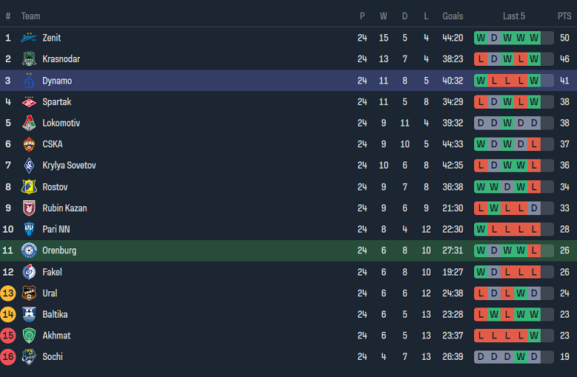This screenshot has width=577, height=377.
Task: Click Baltika's first loss badge in Last 5
Action: (x=481, y=314)
